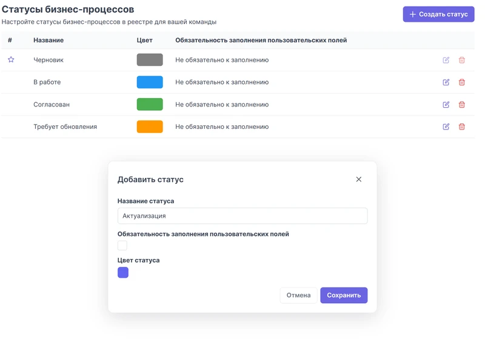Open the Цвет статуса color picker swatch
The image size is (485, 363).
(x=123, y=273)
